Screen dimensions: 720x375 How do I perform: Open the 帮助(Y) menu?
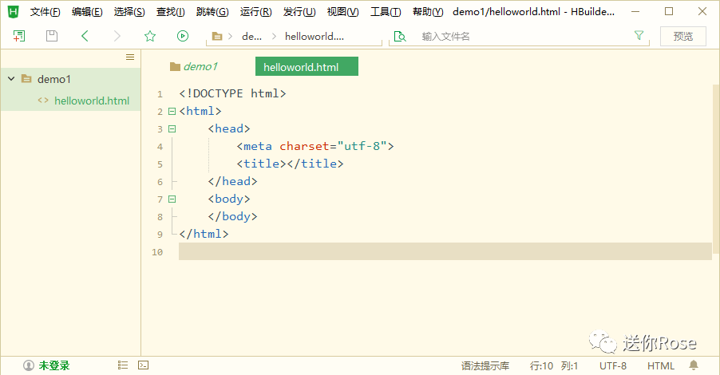[x=428, y=12]
